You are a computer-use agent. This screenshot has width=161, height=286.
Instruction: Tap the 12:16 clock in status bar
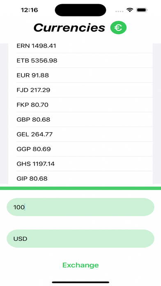point(29,10)
